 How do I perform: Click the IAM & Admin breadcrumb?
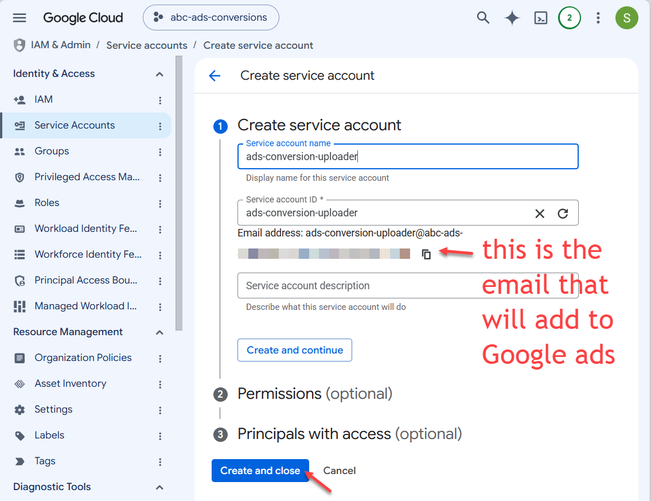[x=61, y=45]
